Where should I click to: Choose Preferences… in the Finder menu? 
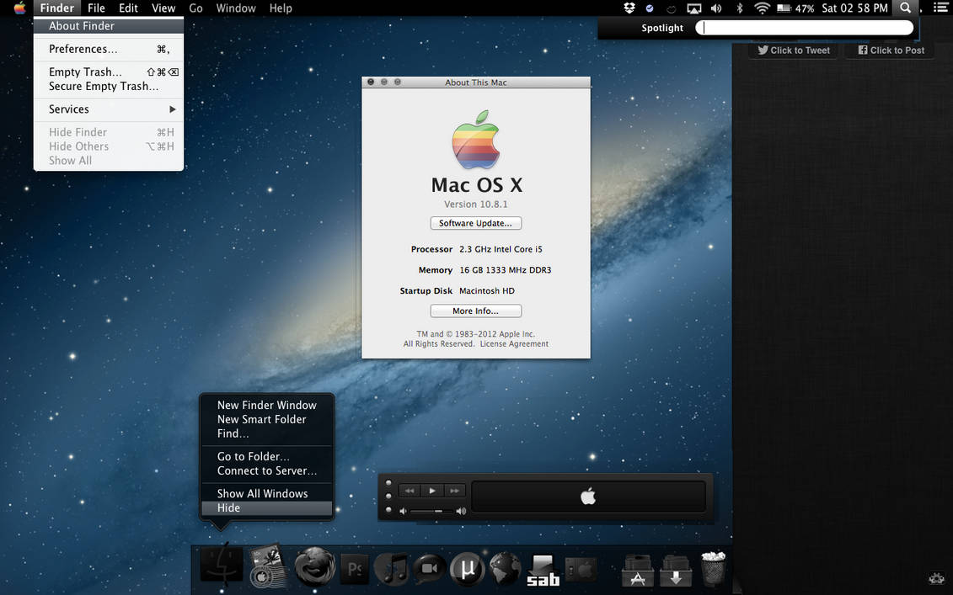click(109, 49)
